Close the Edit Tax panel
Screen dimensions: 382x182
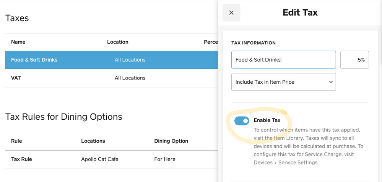231,13
